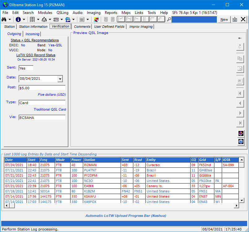Screen dimensions: 249x232
Task: Select the binoculars search tool
Action: tap(5, 19)
